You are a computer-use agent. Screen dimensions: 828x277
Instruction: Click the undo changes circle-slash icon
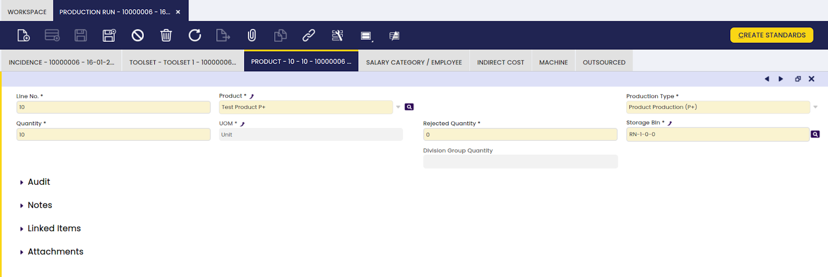point(138,36)
